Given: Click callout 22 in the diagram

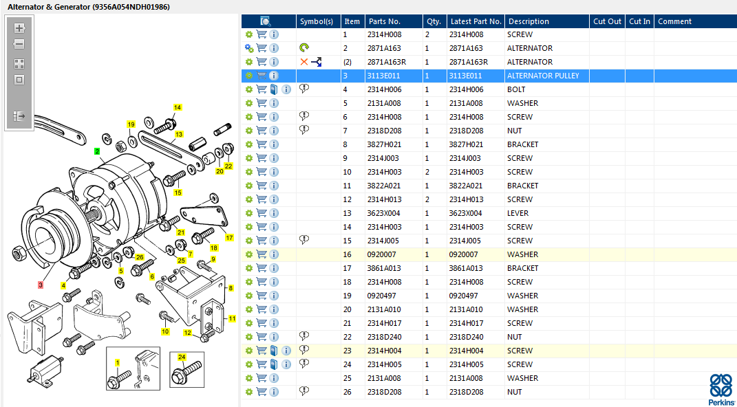Looking at the screenshot, I should pos(228,166).
